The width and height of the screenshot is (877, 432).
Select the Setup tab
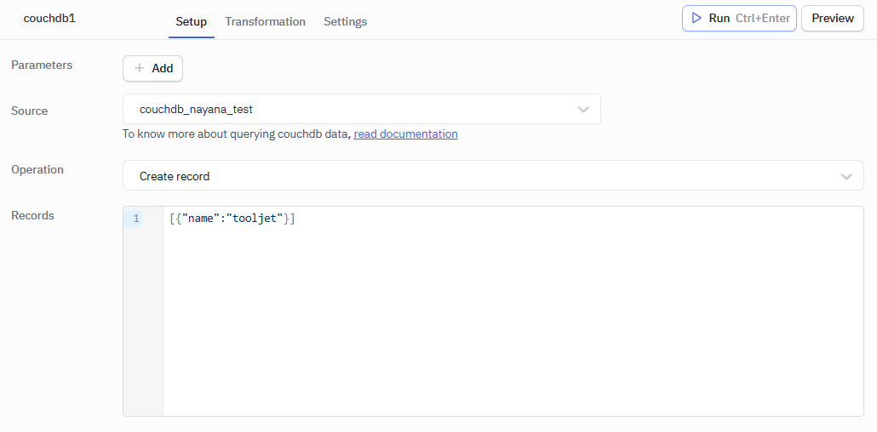point(191,21)
